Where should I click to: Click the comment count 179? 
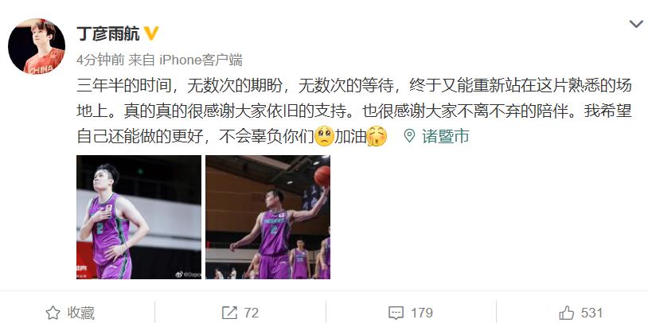[422, 313]
